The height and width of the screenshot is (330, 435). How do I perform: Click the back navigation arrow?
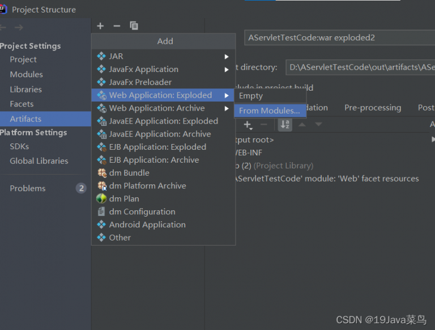[x=3, y=28]
